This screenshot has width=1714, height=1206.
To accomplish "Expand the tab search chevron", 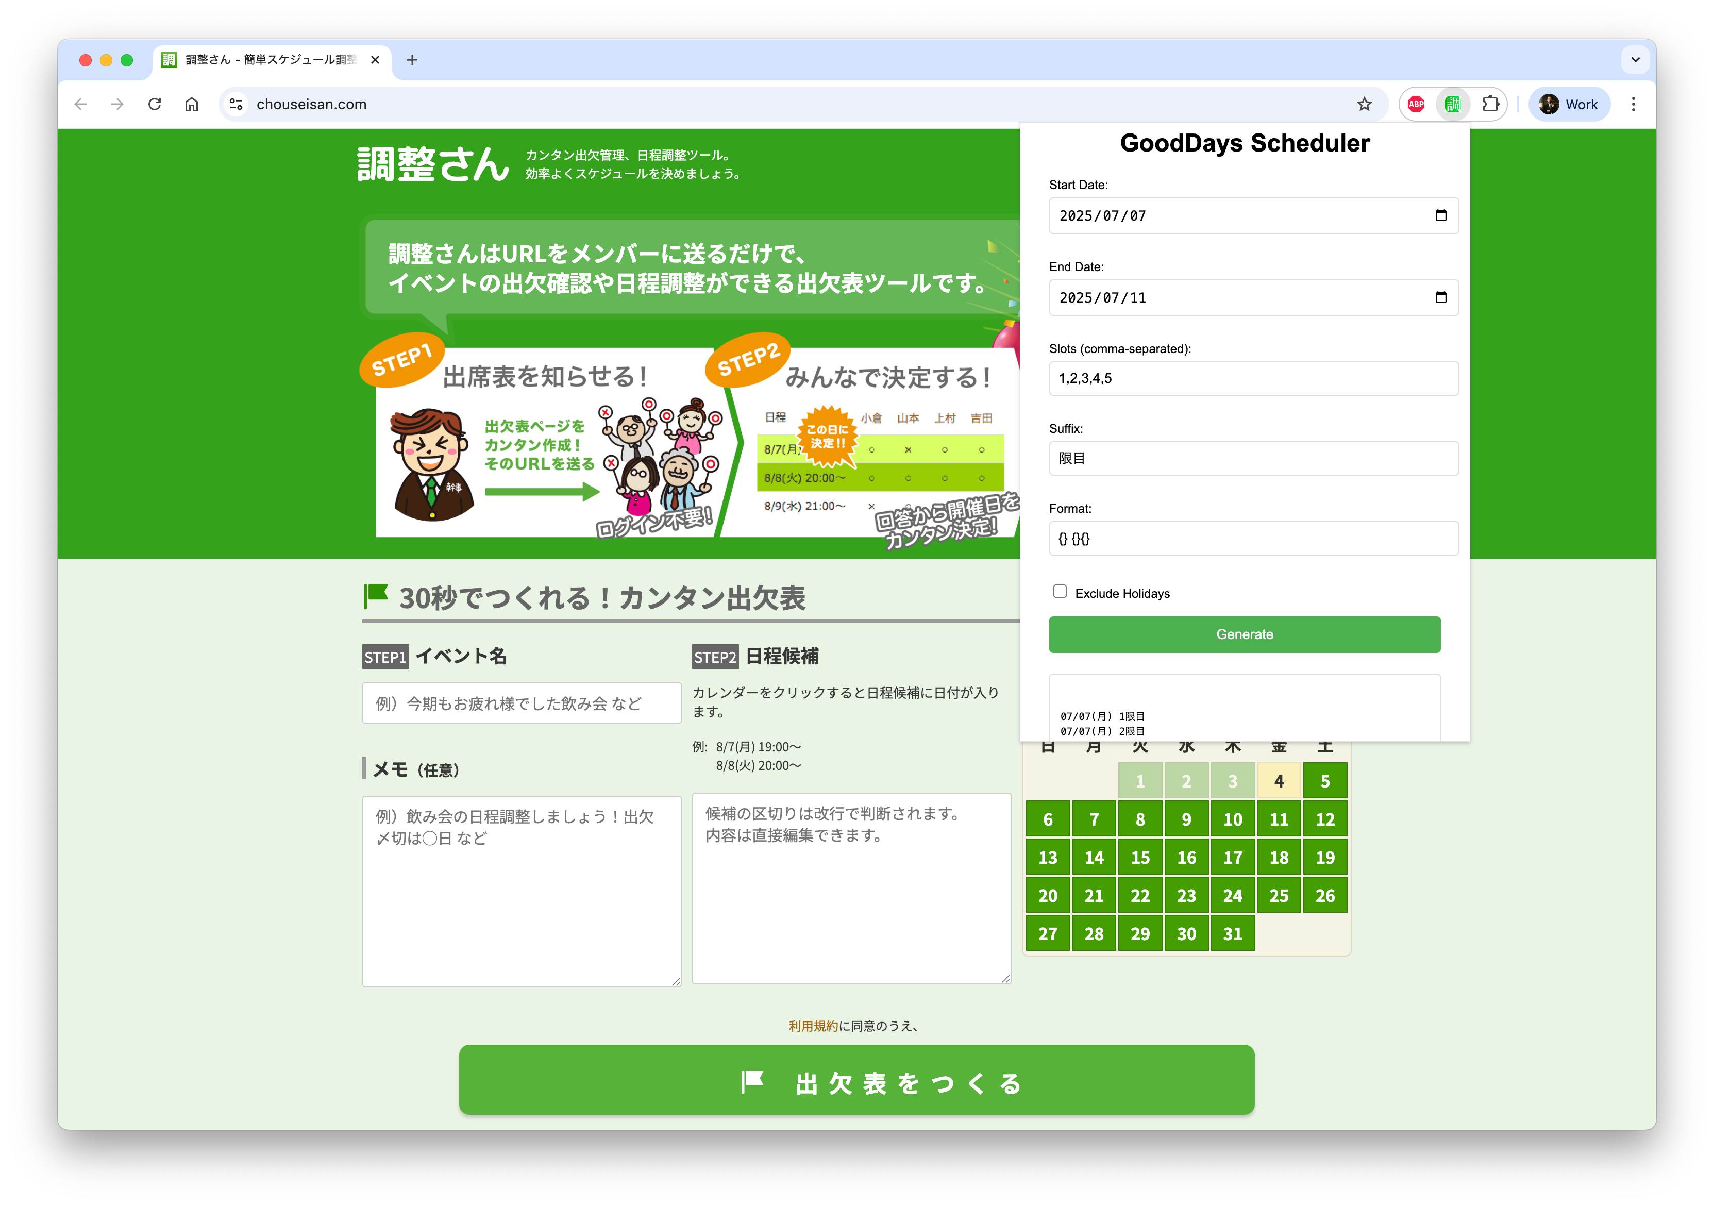I will click(x=1635, y=60).
